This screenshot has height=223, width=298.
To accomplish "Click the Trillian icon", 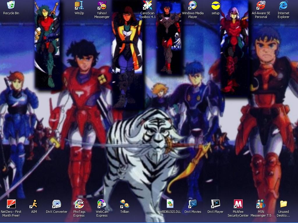I will pyautogui.click(x=125, y=204).
